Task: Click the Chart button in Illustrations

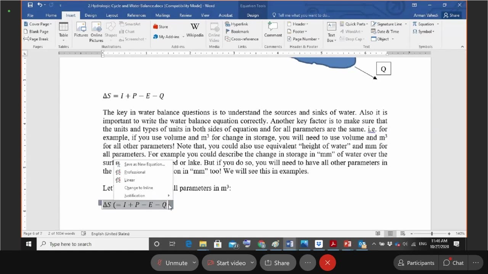Action: [x=127, y=32]
